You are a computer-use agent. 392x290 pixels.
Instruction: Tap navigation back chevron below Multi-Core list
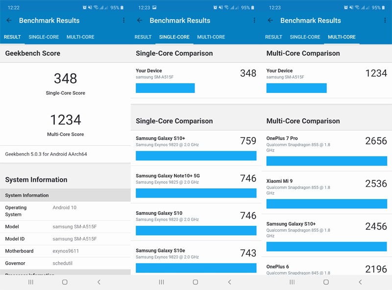pos(360,282)
